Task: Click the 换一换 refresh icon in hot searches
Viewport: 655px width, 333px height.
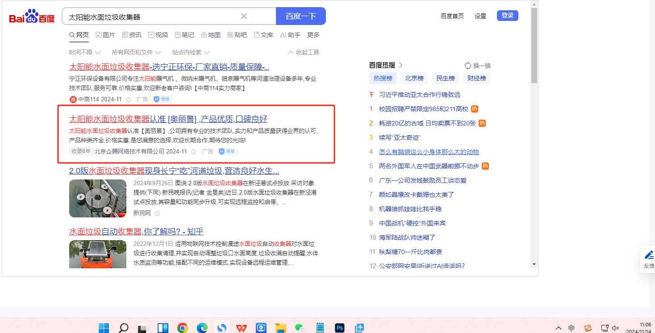Action: 468,66
